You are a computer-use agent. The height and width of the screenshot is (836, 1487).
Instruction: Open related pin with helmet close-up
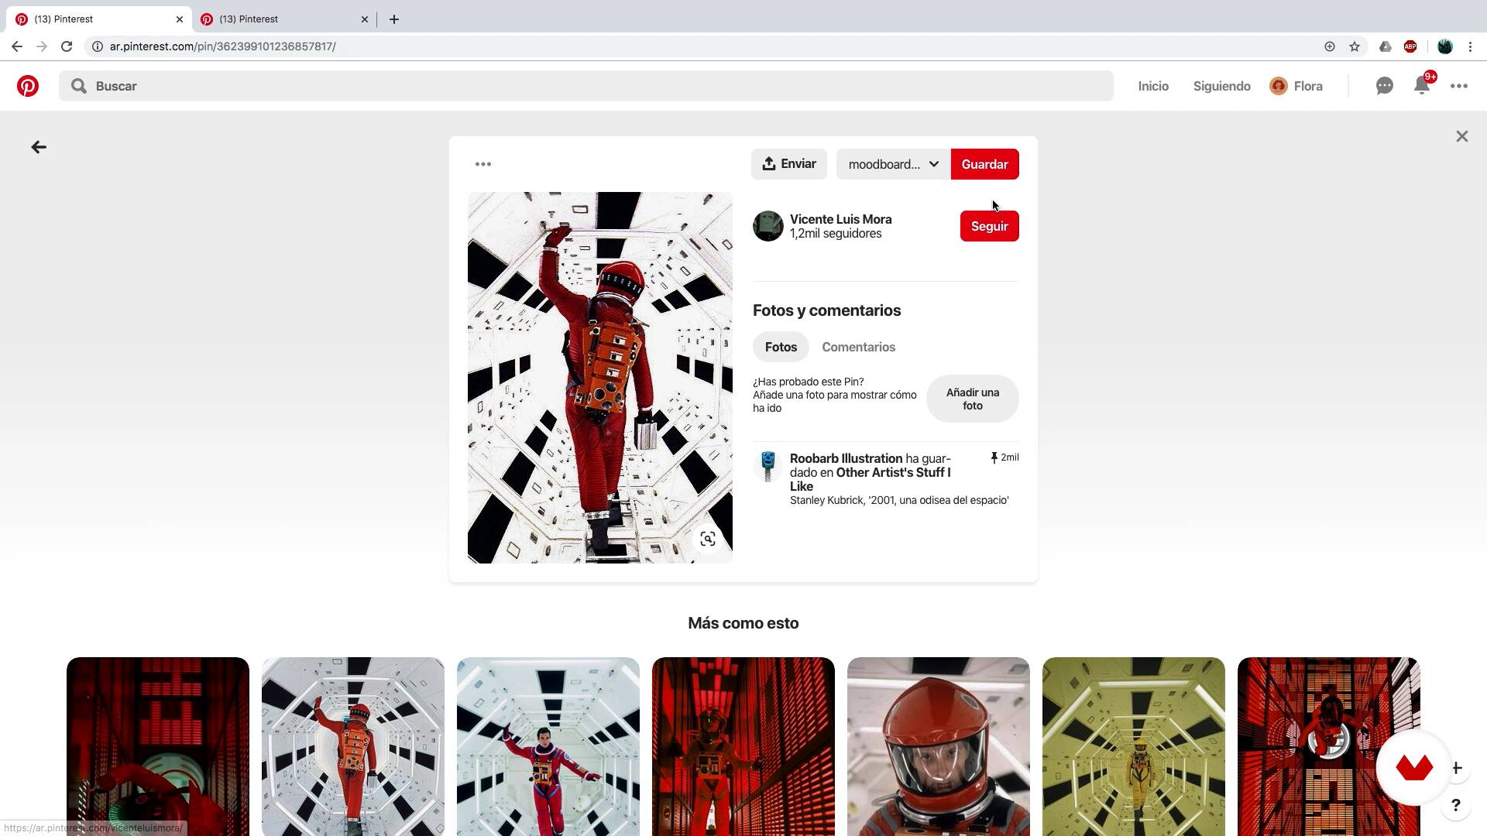(x=939, y=746)
